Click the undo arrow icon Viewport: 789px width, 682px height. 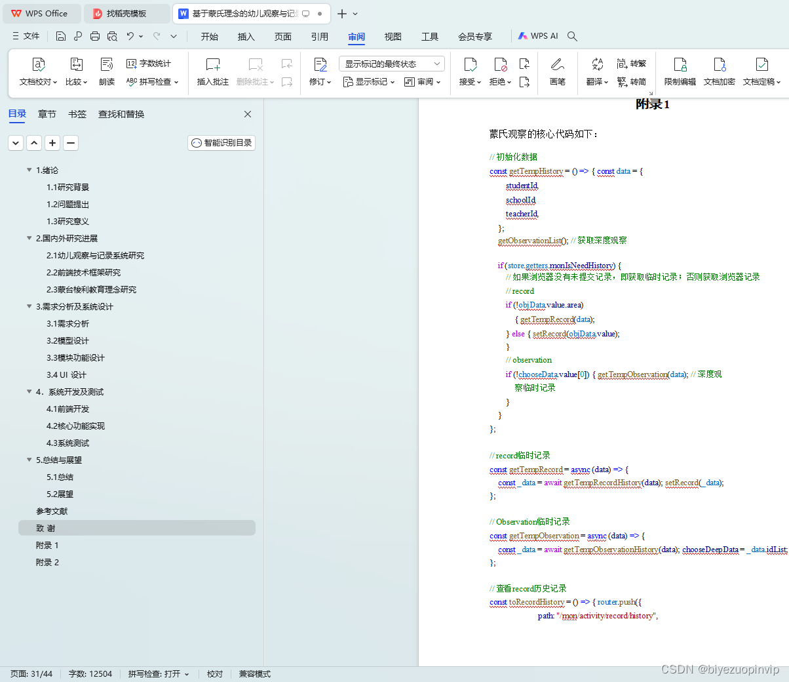coord(130,36)
